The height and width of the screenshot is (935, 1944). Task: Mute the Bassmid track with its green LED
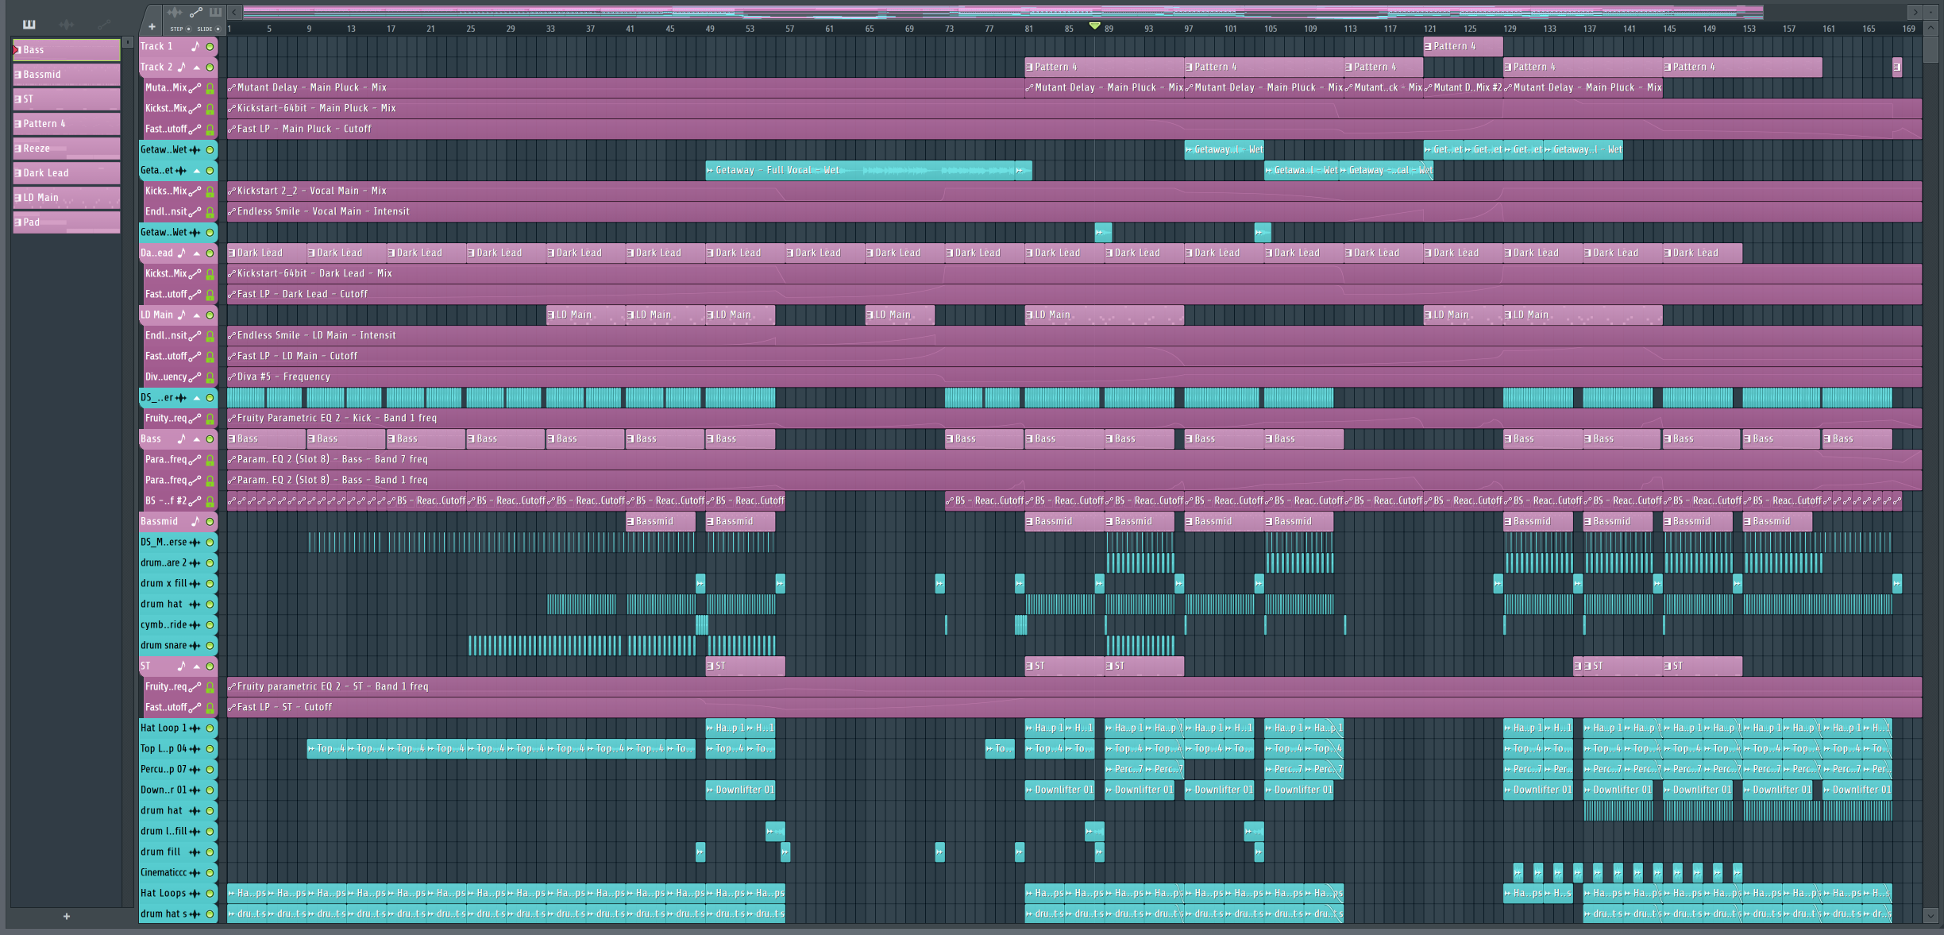pos(210,521)
